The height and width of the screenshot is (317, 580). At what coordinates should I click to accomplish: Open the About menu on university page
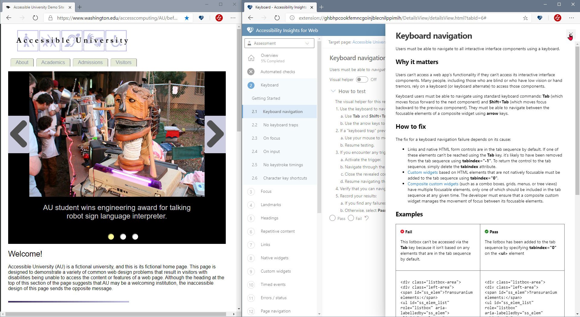point(22,62)
